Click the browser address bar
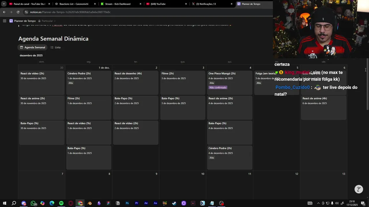The image size is (369, 207). 147,12
